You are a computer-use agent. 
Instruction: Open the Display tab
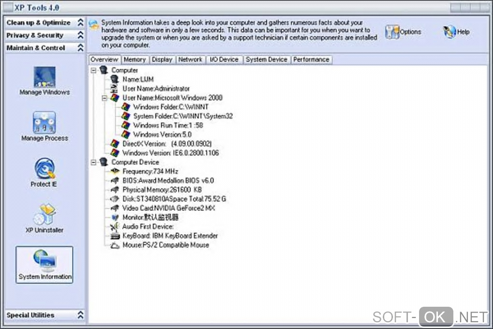click(162, 60)
